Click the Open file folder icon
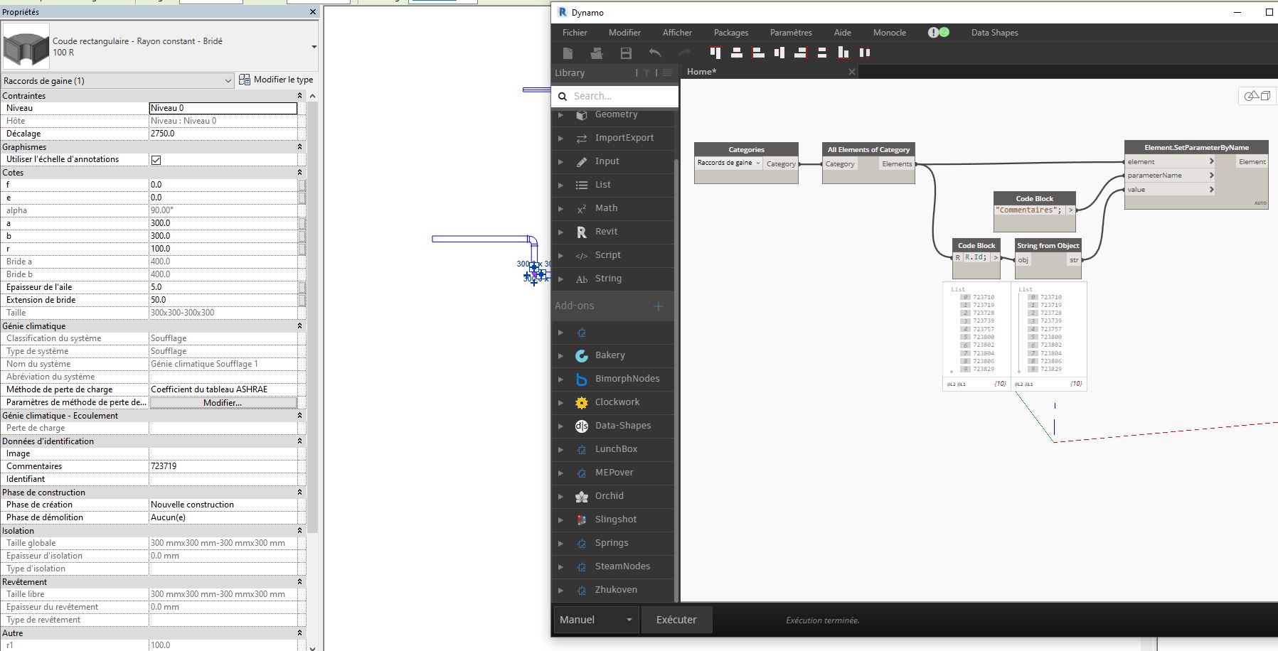Screen dimensions: 1278x651 597,53
